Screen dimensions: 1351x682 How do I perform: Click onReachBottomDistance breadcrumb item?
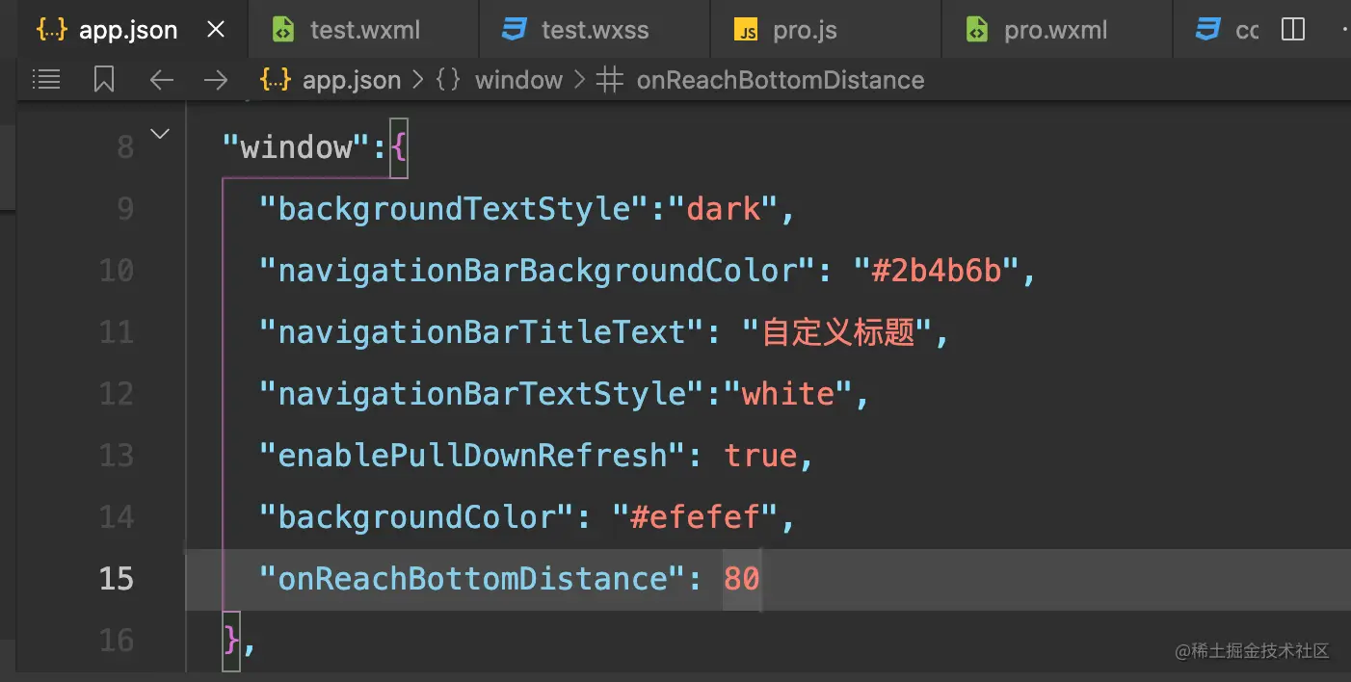coord(781,80)
